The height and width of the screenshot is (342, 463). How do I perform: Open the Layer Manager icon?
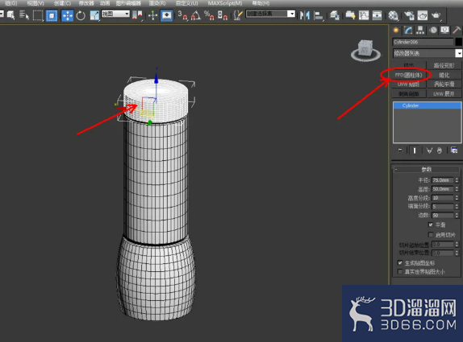(334, 15)
